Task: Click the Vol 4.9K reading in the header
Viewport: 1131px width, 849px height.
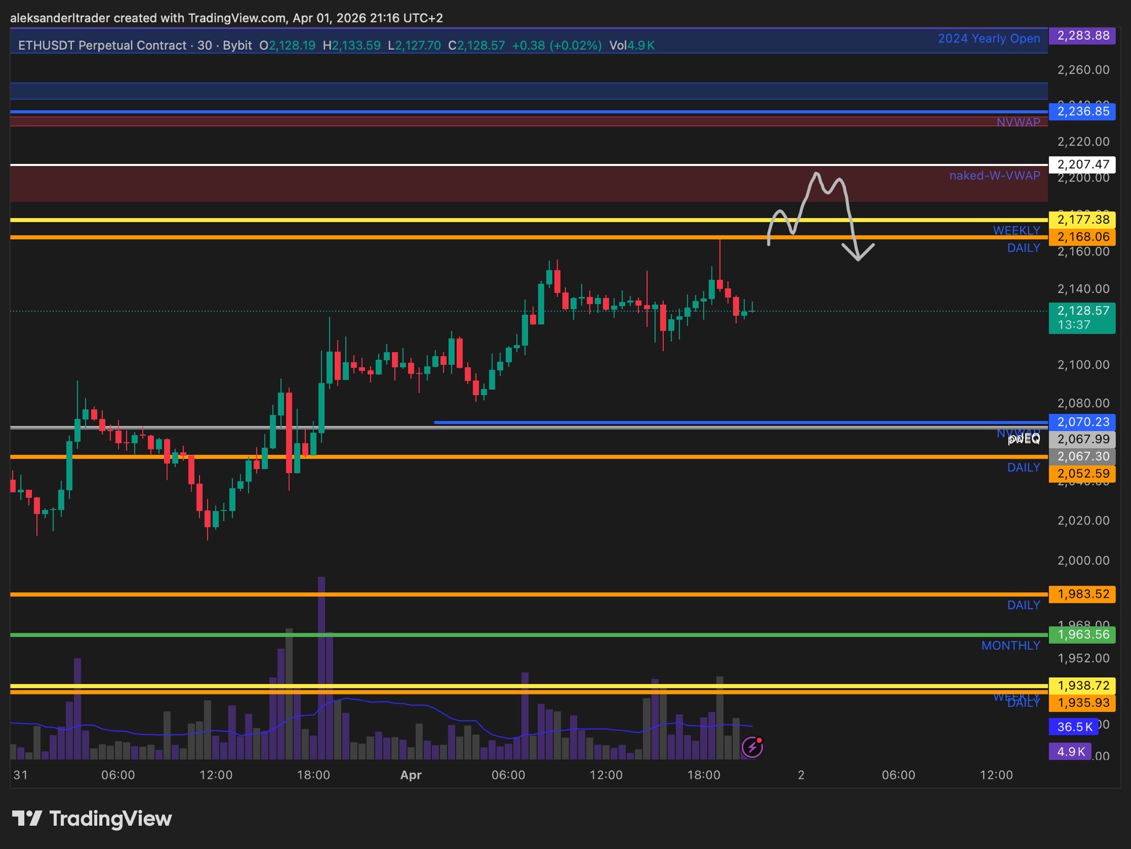Action: point(632,45)
